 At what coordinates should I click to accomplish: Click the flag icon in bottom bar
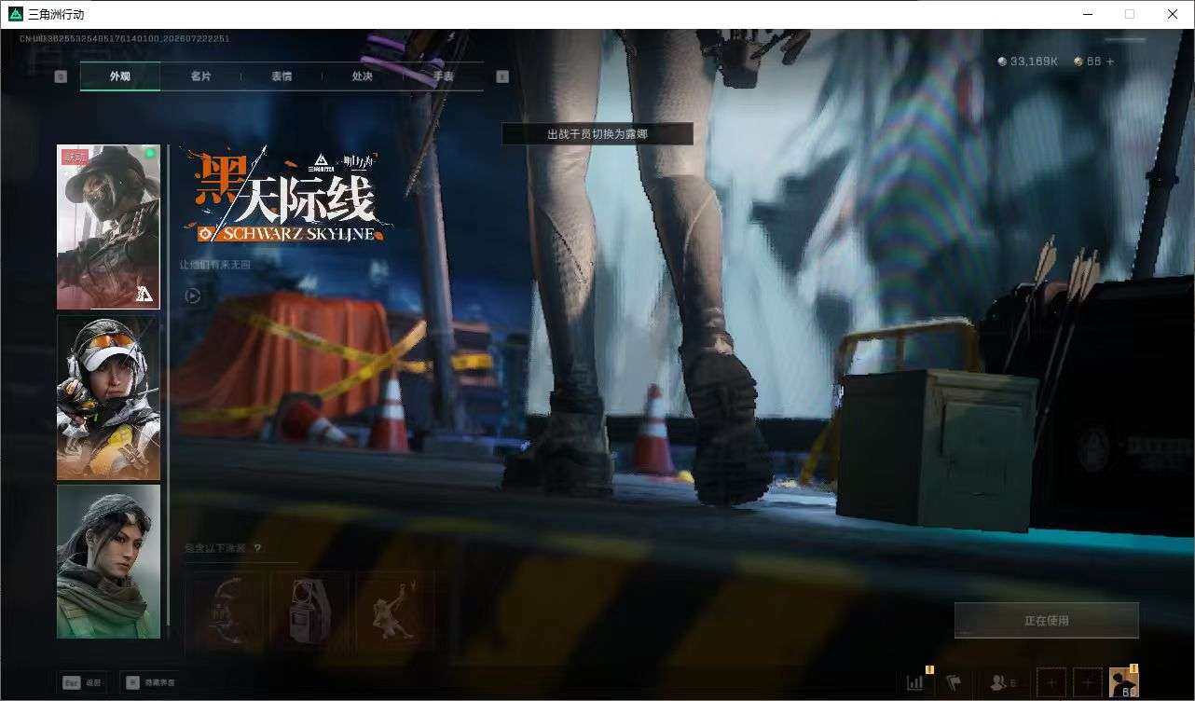coord(954,682)
